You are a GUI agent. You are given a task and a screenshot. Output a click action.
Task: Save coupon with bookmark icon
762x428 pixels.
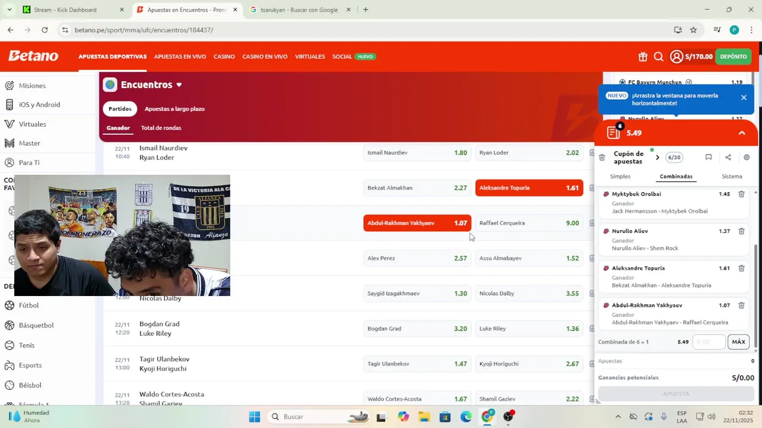pos(708,158)
